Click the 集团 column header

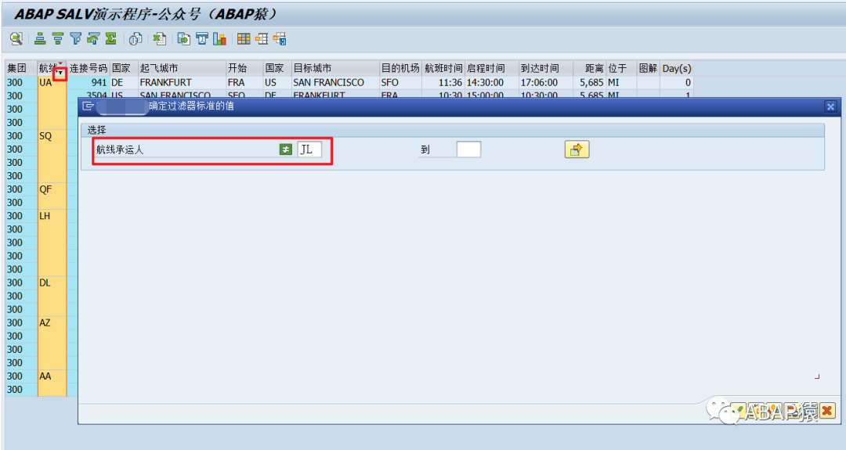coord(21,68)
